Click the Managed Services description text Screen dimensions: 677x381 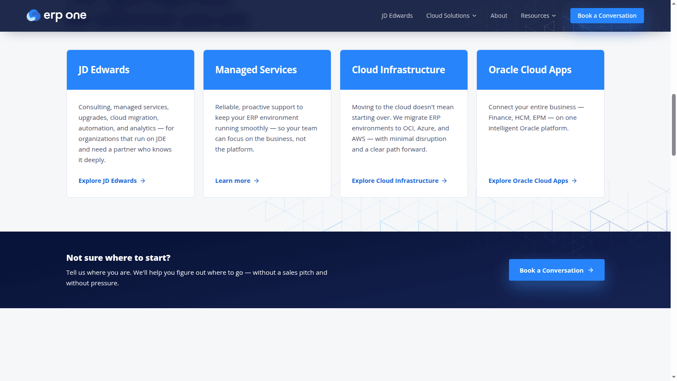coord(266,128)
